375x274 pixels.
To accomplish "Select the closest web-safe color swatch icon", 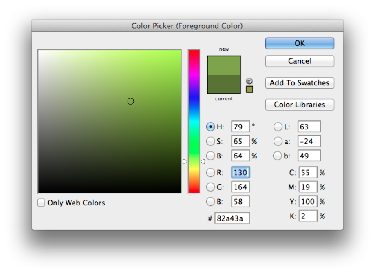I will tap(249, 89).
